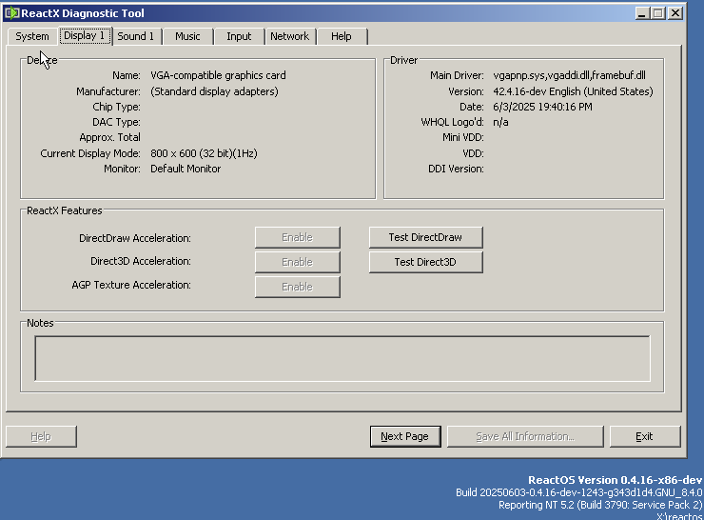This screenshot has height=520, width=704.
Task: Click the Next Page button
Action: pos(405,436)
